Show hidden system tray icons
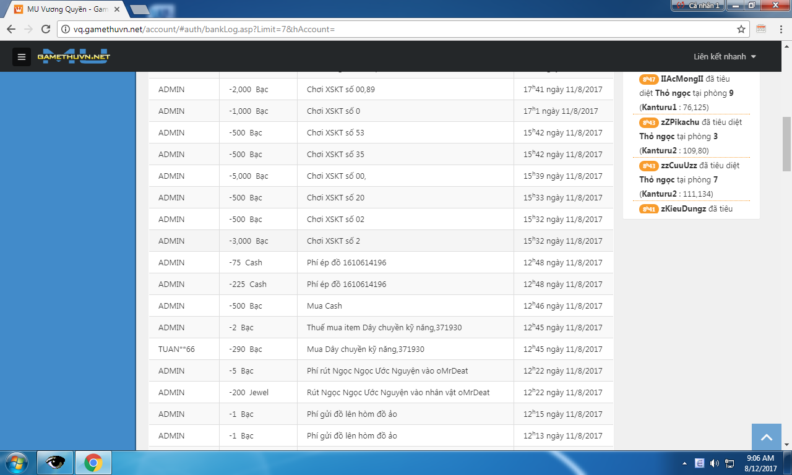792x475 pixels. [x=684, y=463]
